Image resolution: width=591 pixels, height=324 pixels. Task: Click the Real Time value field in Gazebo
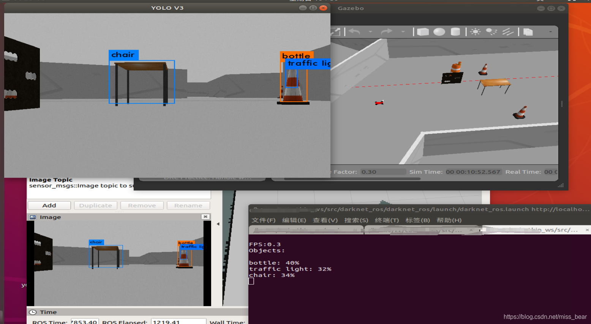[x=551, y=172]
